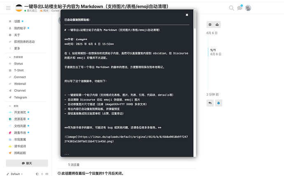Close the clipboard preview popup
284x176 pixels.
click(187, 15)
